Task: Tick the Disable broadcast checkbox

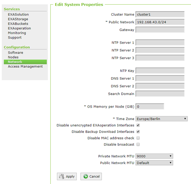Action: pos(138,145)
